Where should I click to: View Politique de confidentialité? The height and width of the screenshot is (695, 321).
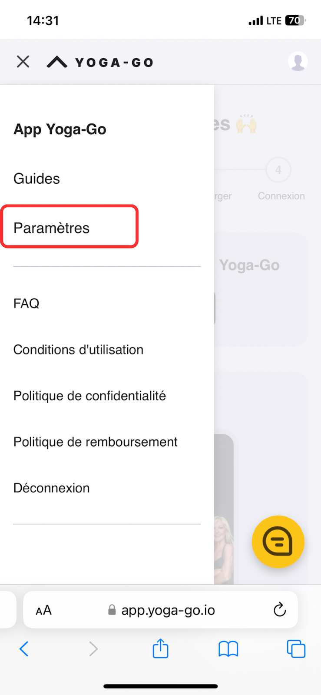click(90, 396)
